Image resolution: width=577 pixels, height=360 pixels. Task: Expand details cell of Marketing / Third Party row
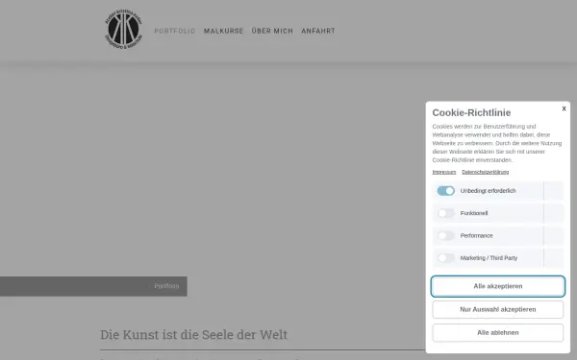pyautogui.click(x=554, y=258)
